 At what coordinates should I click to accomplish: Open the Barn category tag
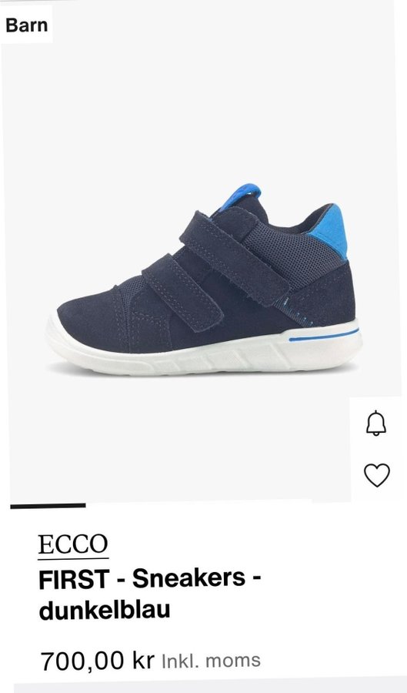(x=26, y=25)
